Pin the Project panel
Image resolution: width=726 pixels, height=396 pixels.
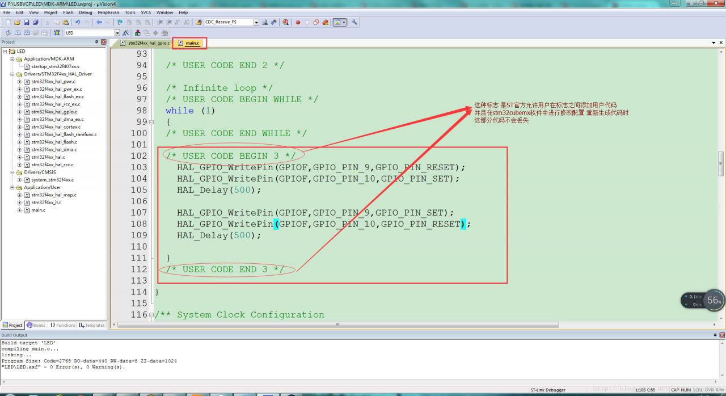(96, 42)
